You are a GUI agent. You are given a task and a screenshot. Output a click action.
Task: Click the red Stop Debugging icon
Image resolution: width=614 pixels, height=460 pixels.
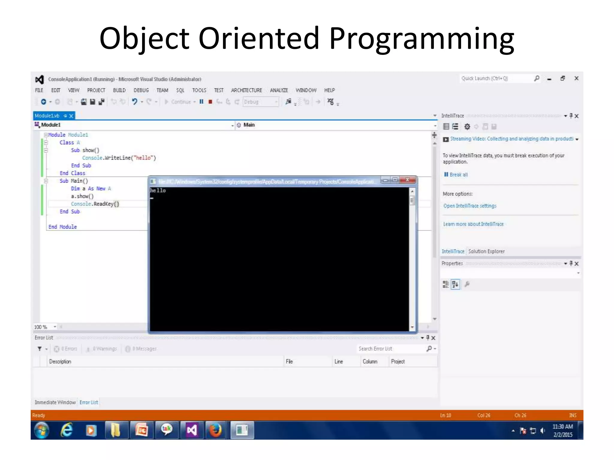(210, 102)
